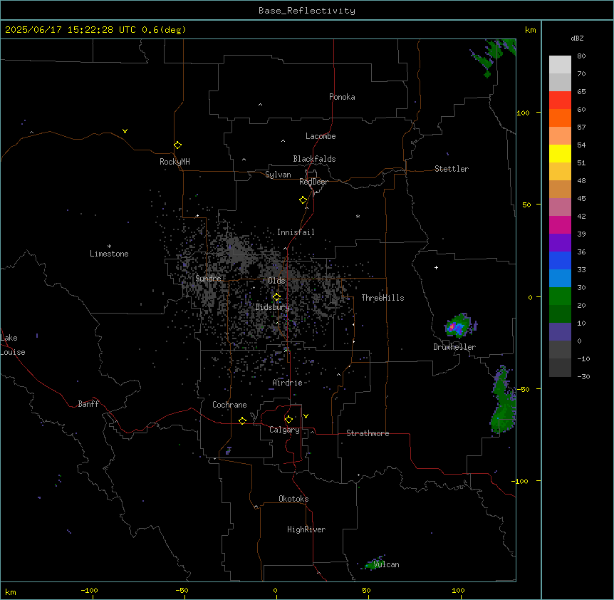Click the RedDeer label
Image resolution: width=614 pixels, height=600 pixels.
pyautogui.click(x=313, y=182)
